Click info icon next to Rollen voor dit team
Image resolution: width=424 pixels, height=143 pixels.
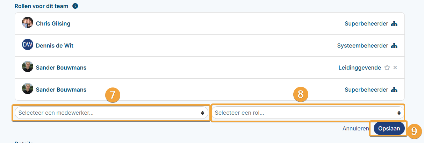pyautogui.click(x=75, y=6)
